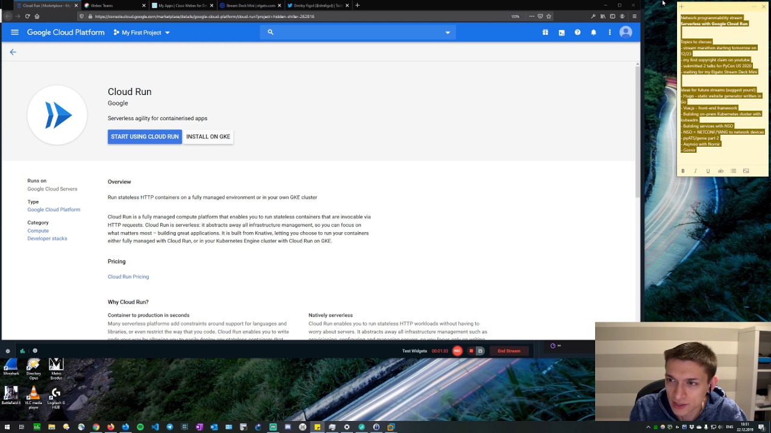Toggle strikethrough in Sticky Notes
Screen dimensions: 771x433
[x=720, y=171]
